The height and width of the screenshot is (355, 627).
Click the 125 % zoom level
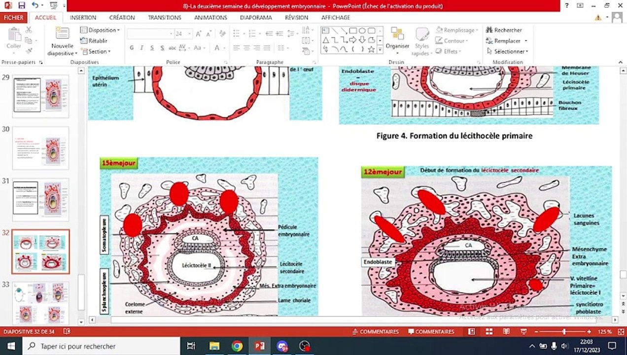pos(605,331)
